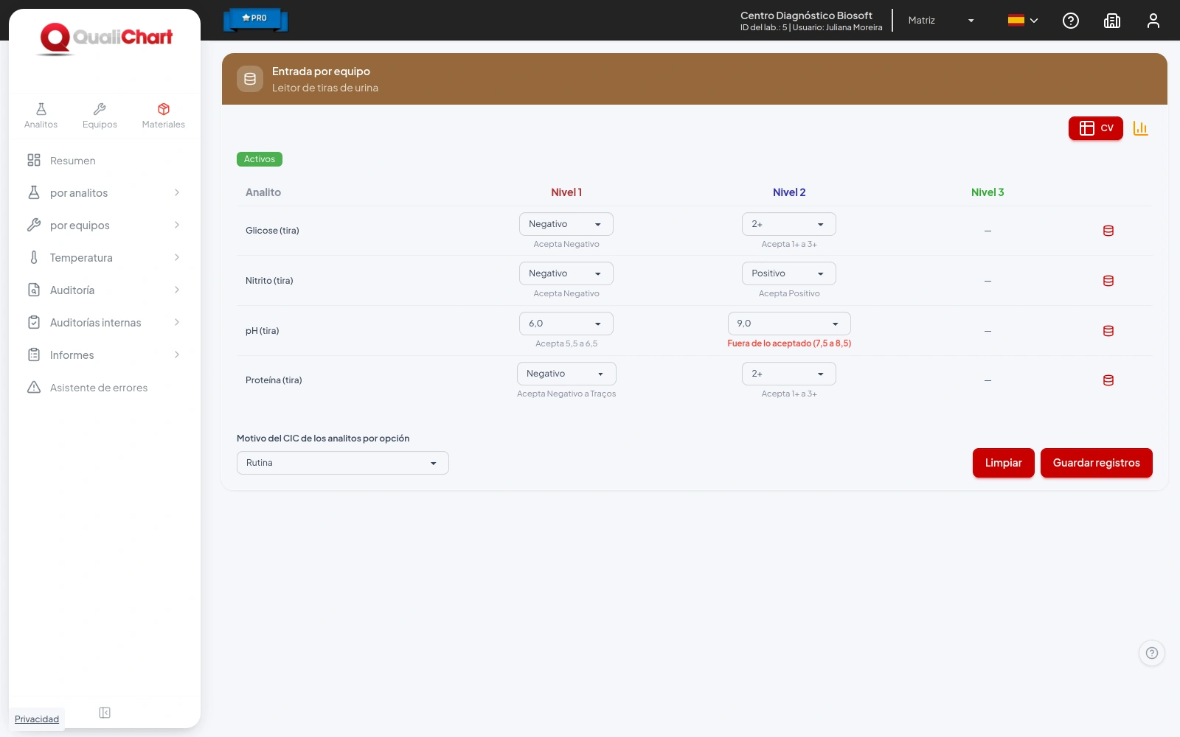Collapse the sidebar with the panel icon
Viewport: 1180px width, 737px height.
[x=105, y=713]
